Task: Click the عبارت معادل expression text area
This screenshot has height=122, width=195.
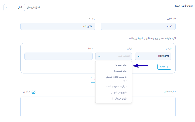Action: click(x=98, y=107)
